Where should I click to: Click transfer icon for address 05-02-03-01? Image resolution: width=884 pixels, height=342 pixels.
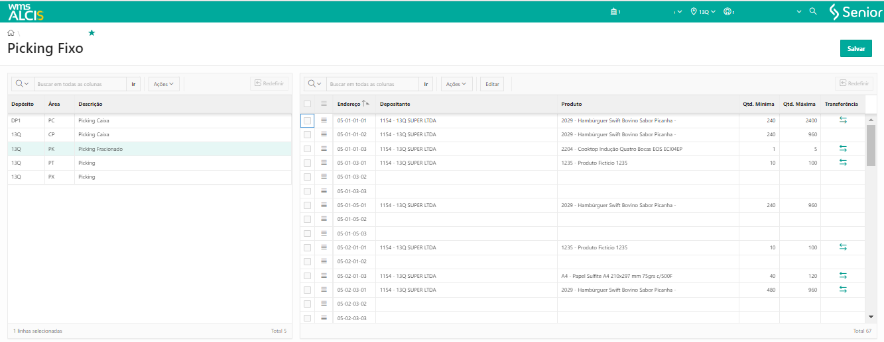843,289
